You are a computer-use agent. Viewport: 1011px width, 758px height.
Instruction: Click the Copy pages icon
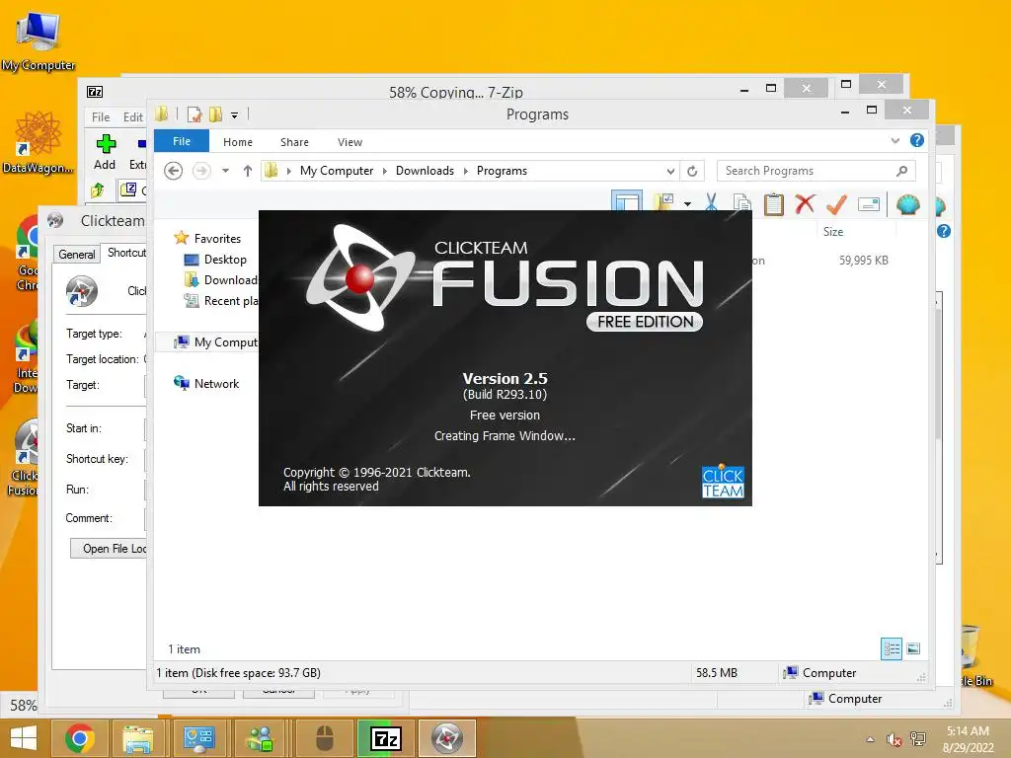[742, 203]
